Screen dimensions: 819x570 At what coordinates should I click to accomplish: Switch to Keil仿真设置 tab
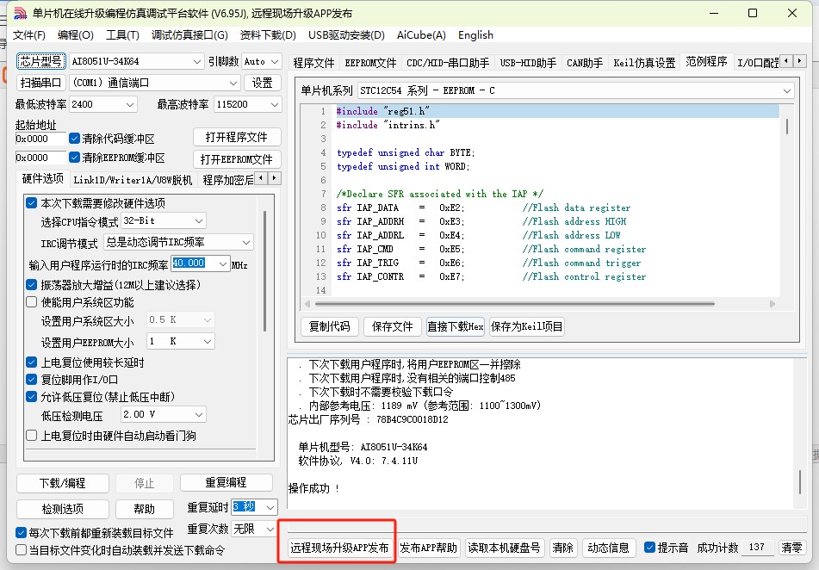click(x=644, y=63)
